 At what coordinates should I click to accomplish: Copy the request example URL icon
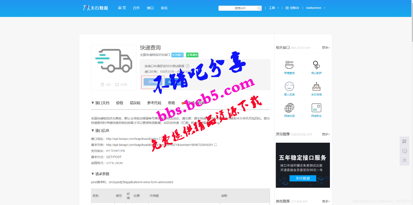coord(216,145)
